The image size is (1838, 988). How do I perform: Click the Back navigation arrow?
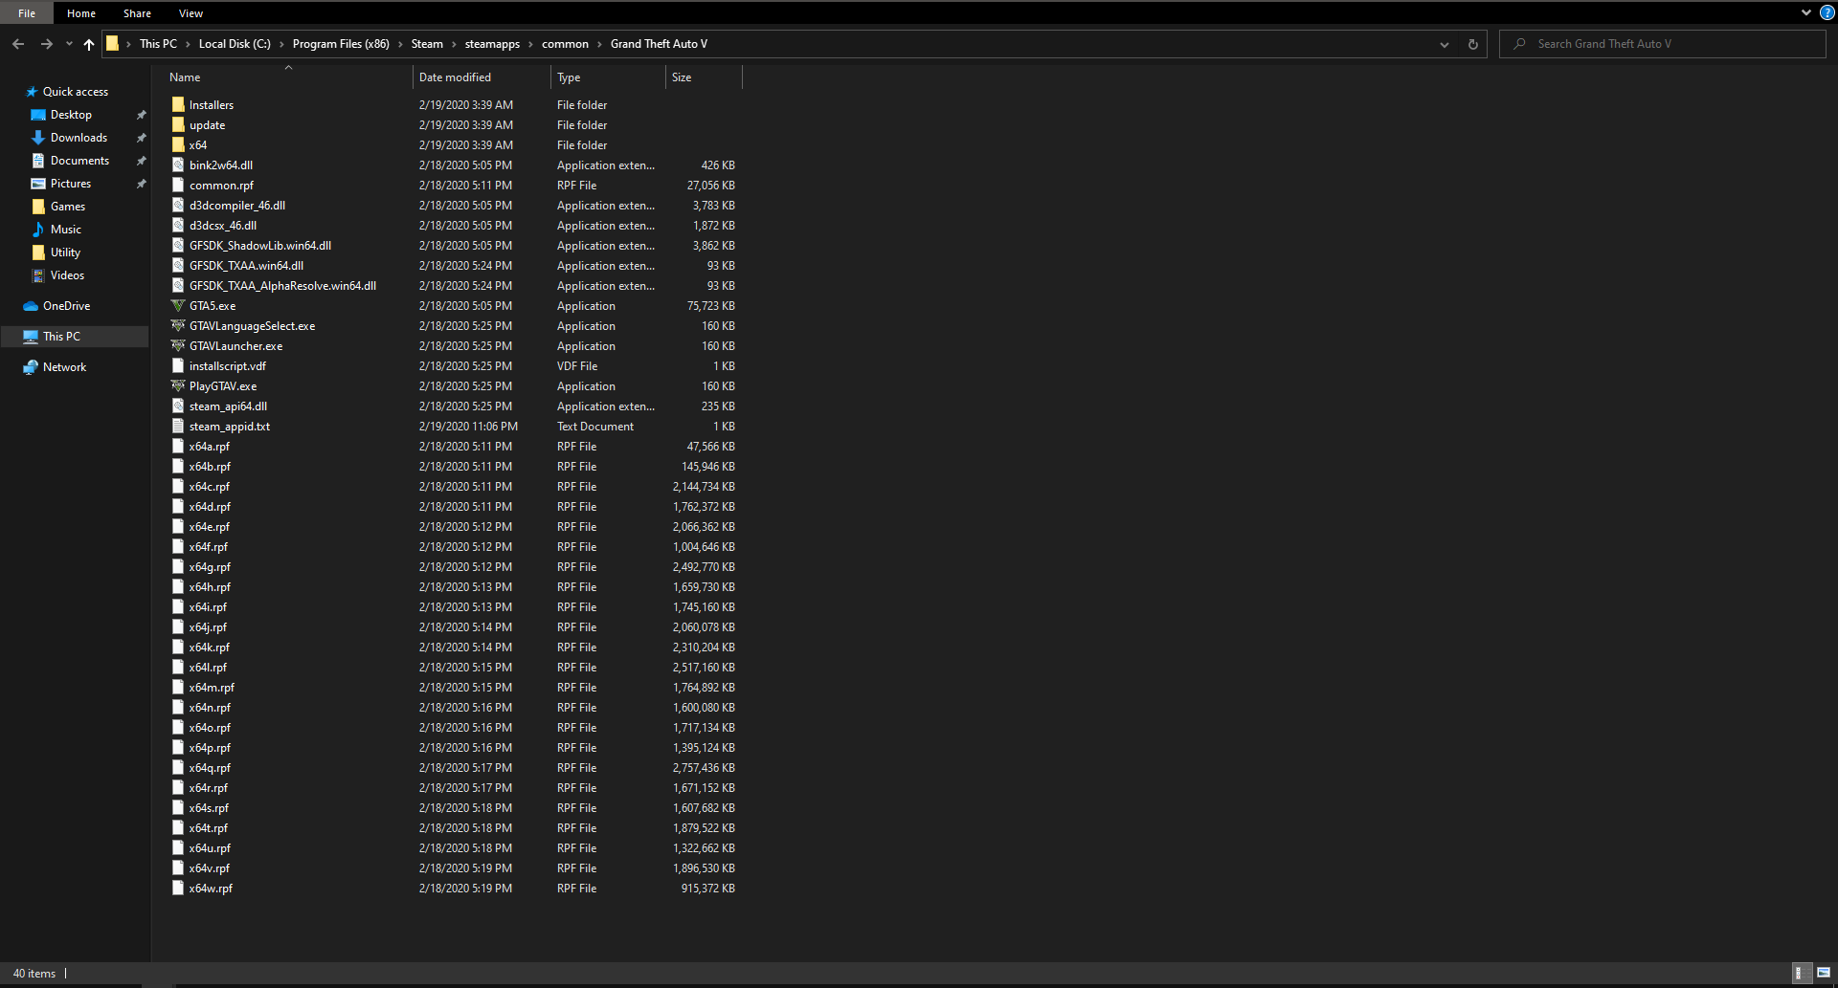click(18, 44)
